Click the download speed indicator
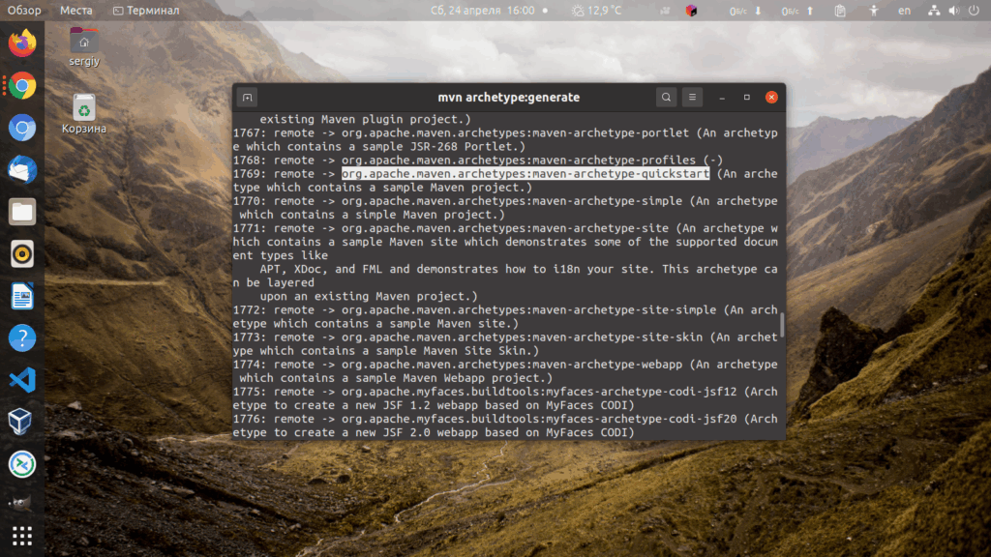Viewport: 991px width, 557px height. click(x=746, y=11)
